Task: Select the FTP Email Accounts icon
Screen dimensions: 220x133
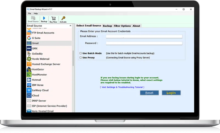Action: tap(29, 33)
